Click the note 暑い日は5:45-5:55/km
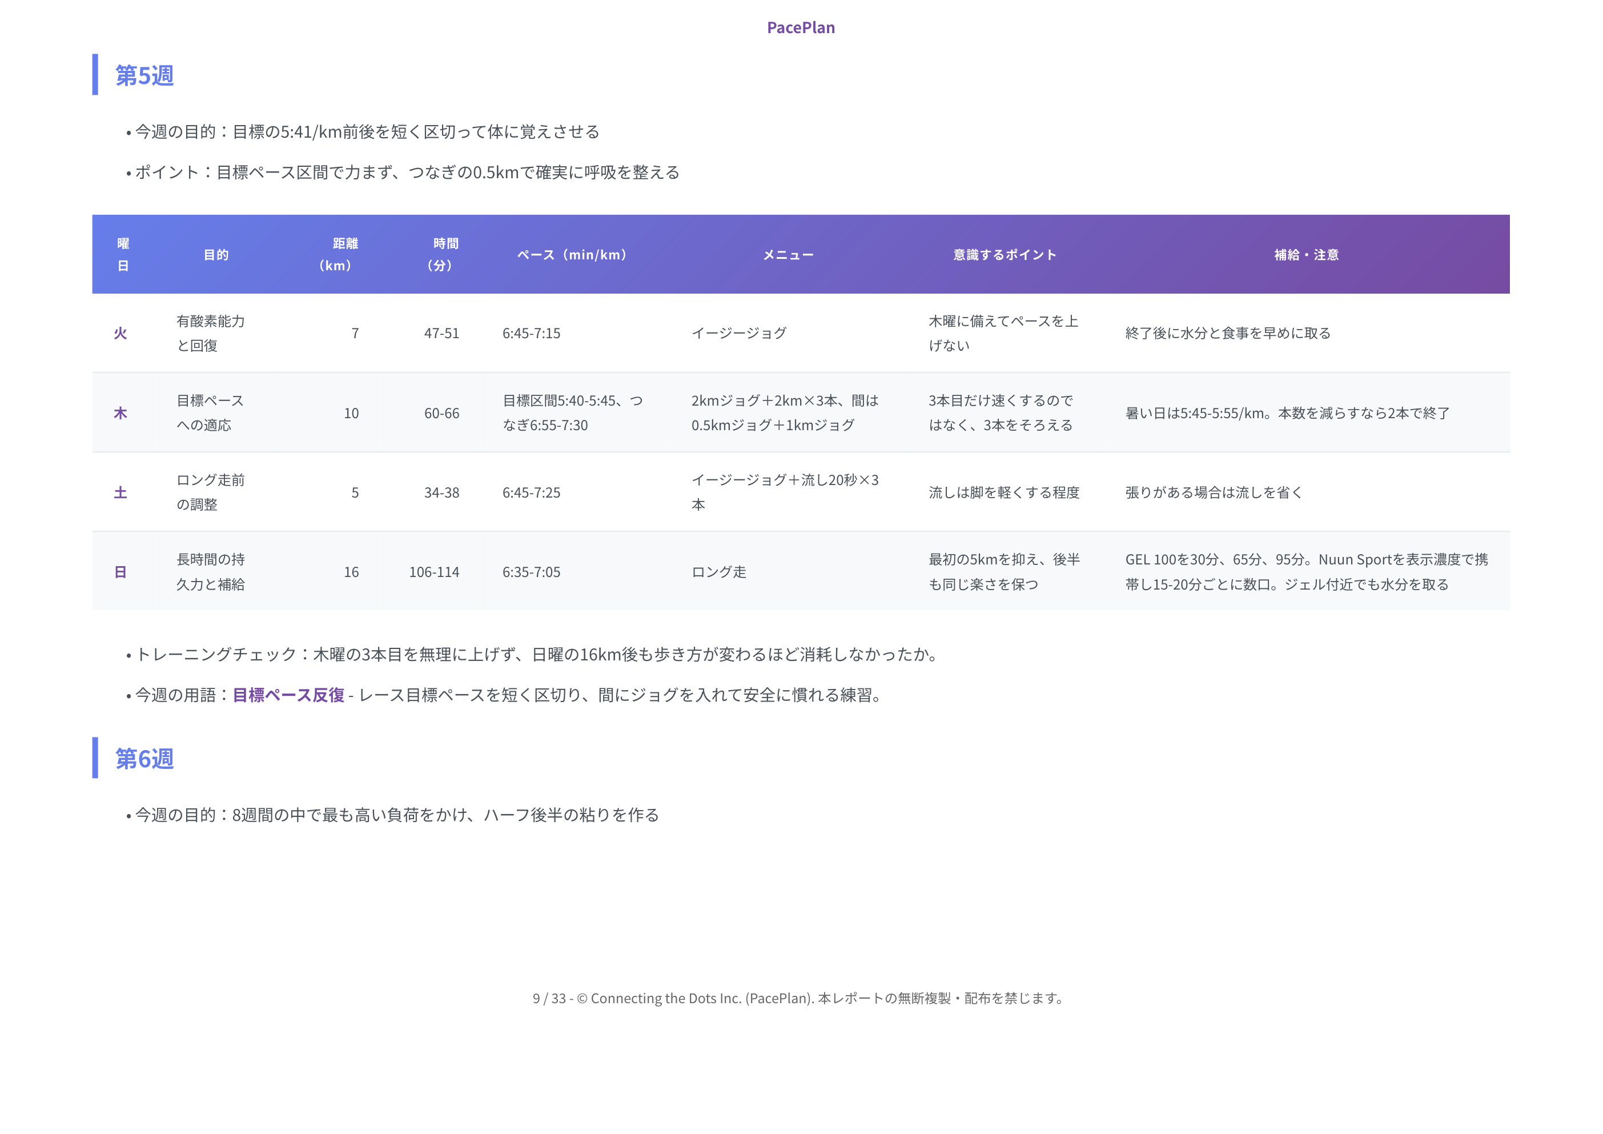The width and height of the screenshot is (1603, 1134). [x=1287, y=412]
